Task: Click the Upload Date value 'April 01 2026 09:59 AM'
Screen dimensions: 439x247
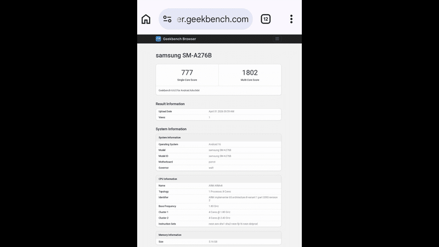Action: click(x=221, y=111)
